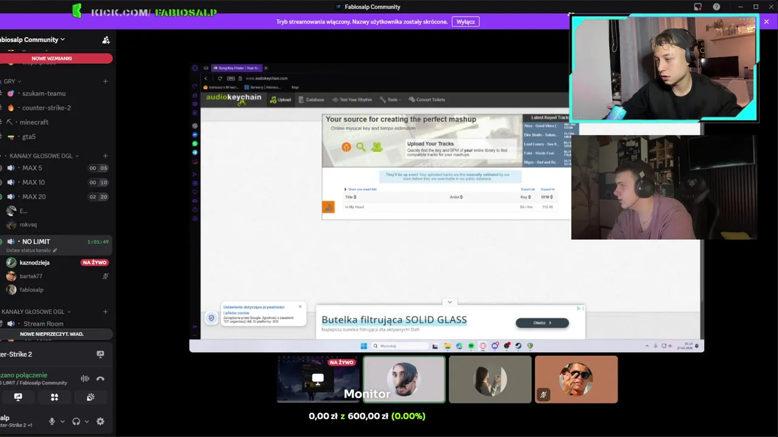Click the green user icon on banner

tap(377, 147)
